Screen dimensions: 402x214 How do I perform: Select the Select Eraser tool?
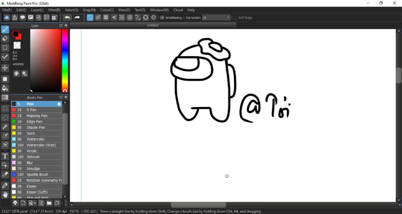5,145
